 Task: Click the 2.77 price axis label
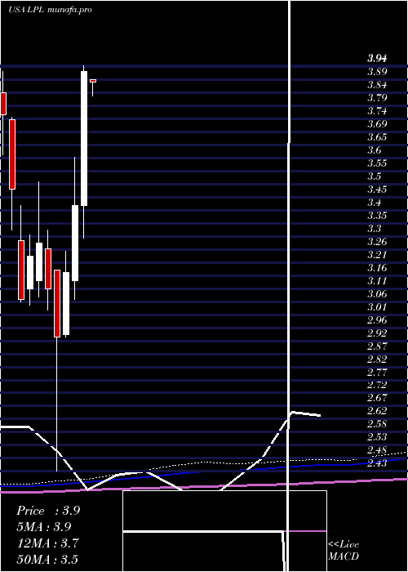click(377, 373)
